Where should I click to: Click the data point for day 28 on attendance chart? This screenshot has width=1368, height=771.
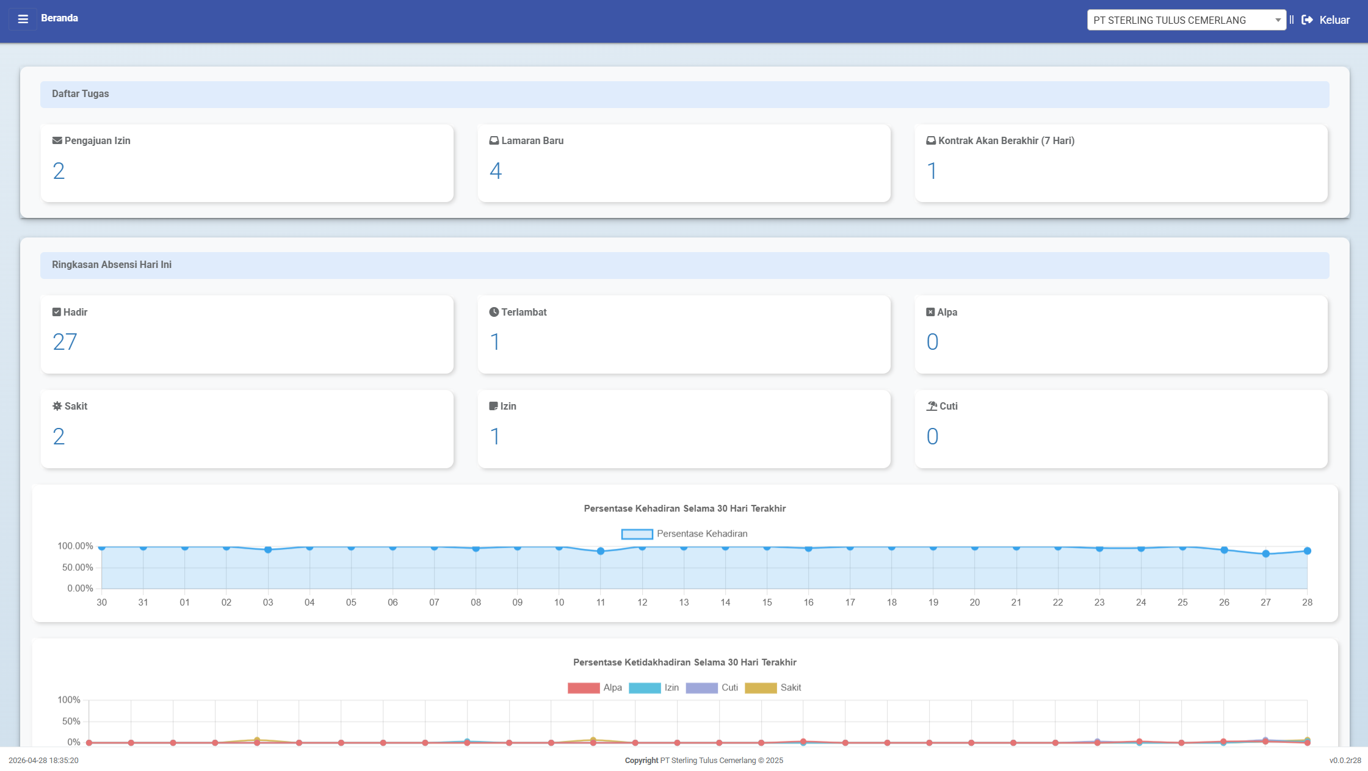[x=1307, y=550]
